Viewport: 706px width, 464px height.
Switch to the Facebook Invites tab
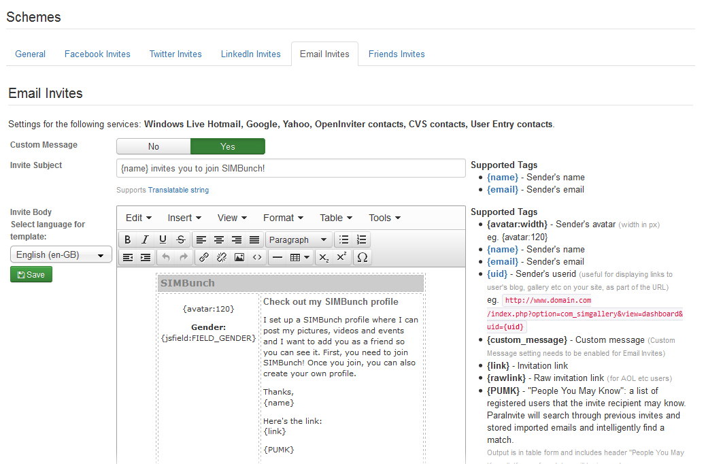(x=97, y=54)
